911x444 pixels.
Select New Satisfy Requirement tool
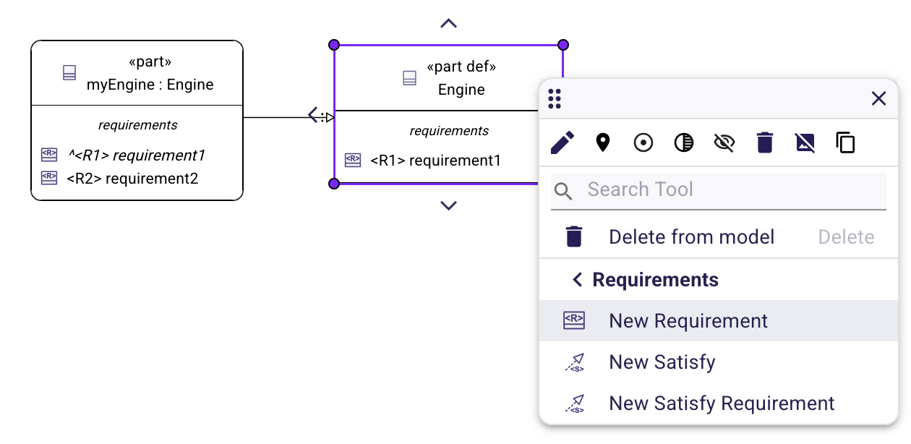click(x=719, y=404)
